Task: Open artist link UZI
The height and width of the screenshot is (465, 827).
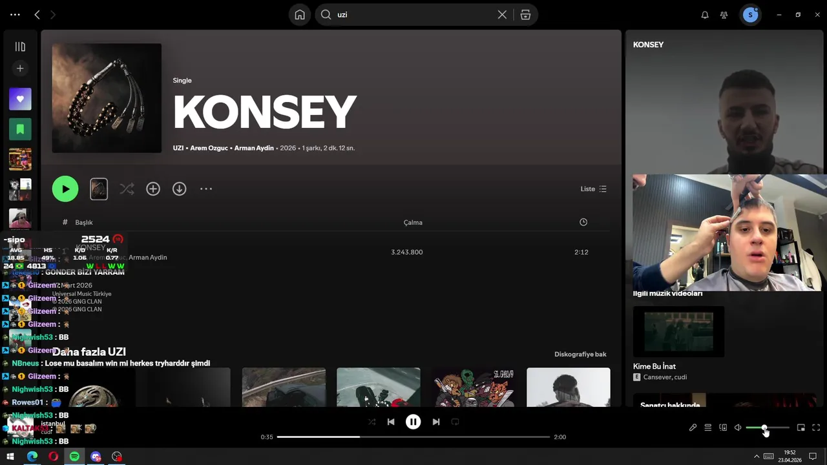Action: [178, 148]
